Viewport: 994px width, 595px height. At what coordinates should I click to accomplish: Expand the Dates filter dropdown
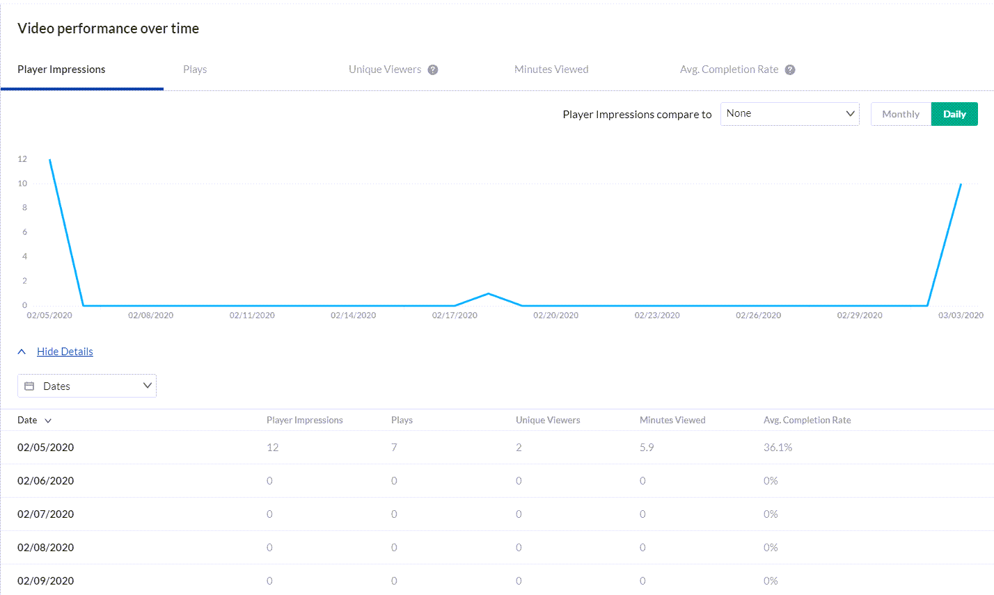click(87, 386)
